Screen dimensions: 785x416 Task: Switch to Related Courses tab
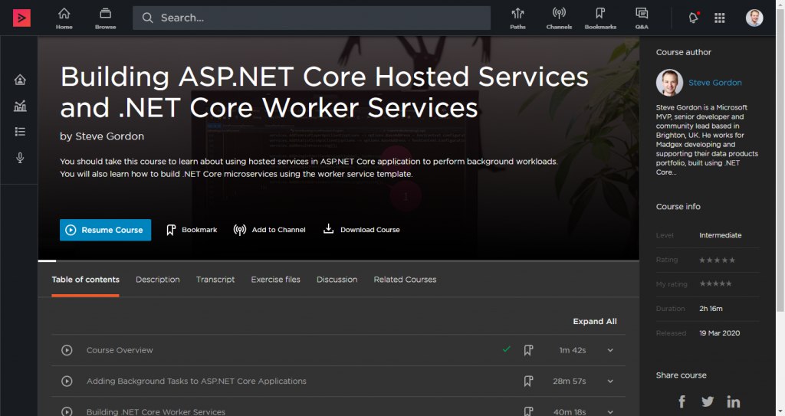(x=405, y=280)
